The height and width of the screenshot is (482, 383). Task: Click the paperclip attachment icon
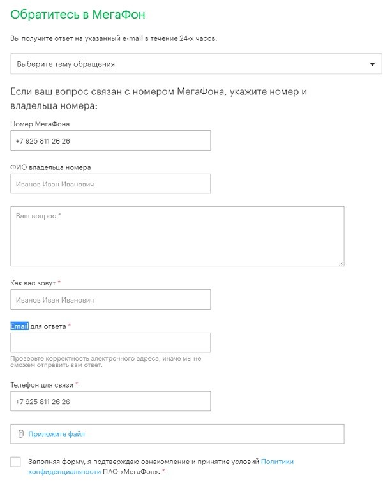pos(20,434)
